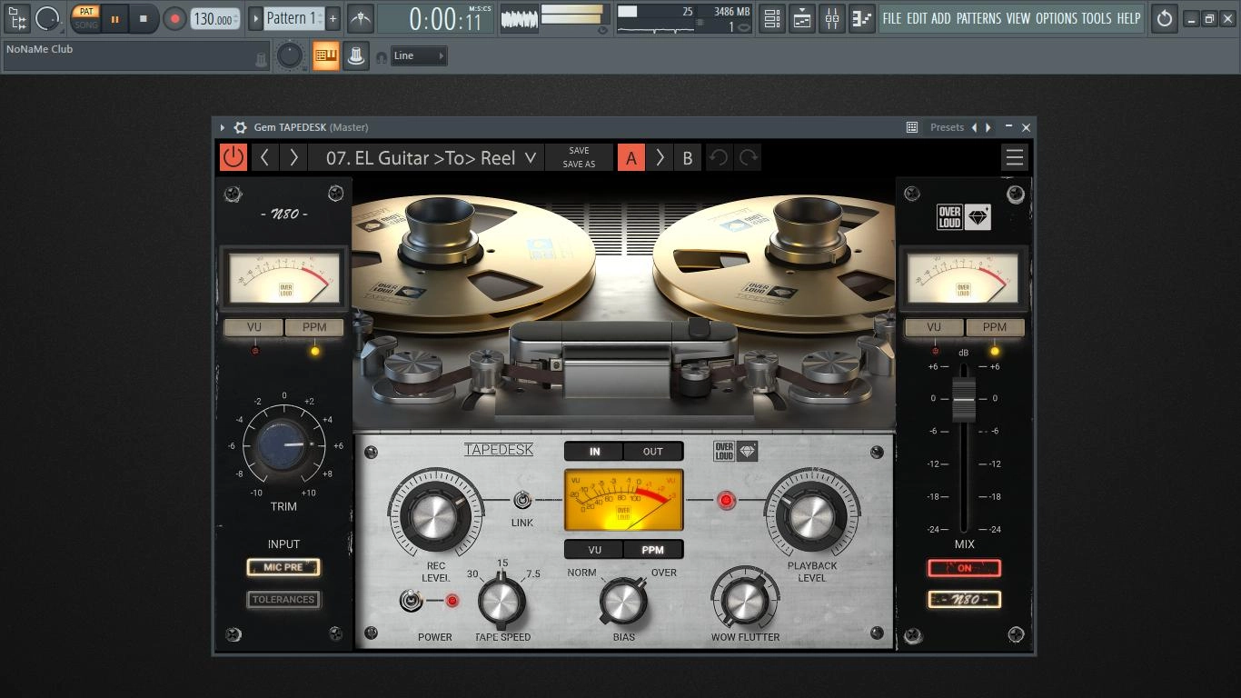
Task: Open the Piano roll icon
Action: pyautogui.click(x=861, y=18)
